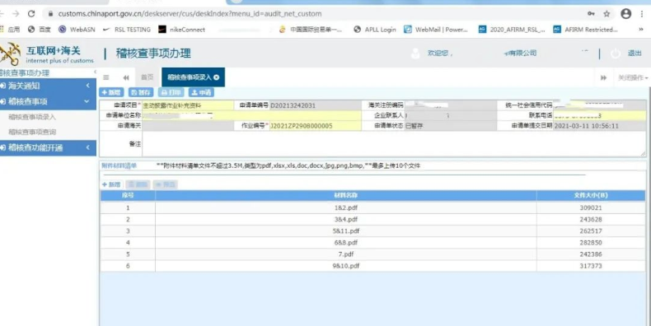
Task: Switch to the 首页 tab
Action: click(x=147, y=77)
